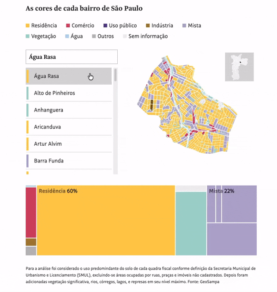The height and width of the screenshot is (292, 277).
Task: Click the Vegetação green legend swatch
Action: tap(28, 36)
